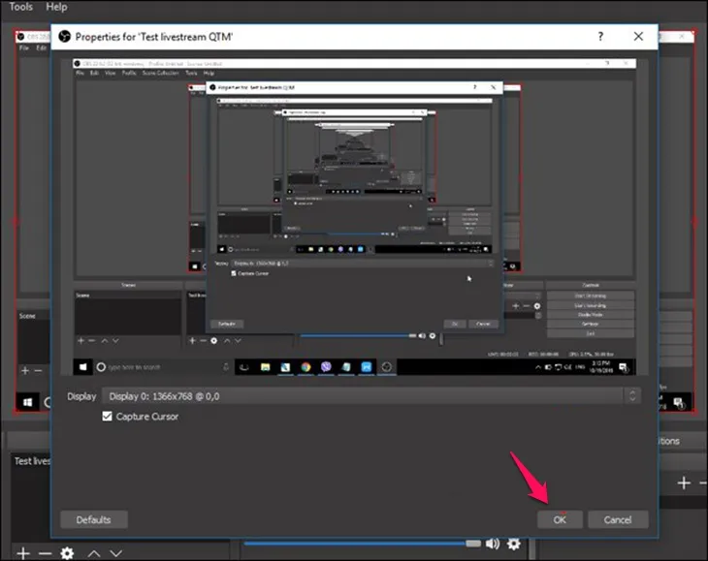This screenshot has width=708, height=561.
Task: Mute audio with the mixer speaker icon
Action: tap(493, 544)
